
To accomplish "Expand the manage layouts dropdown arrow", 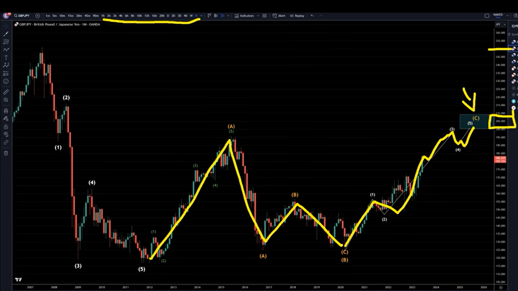I will [507, 16].
